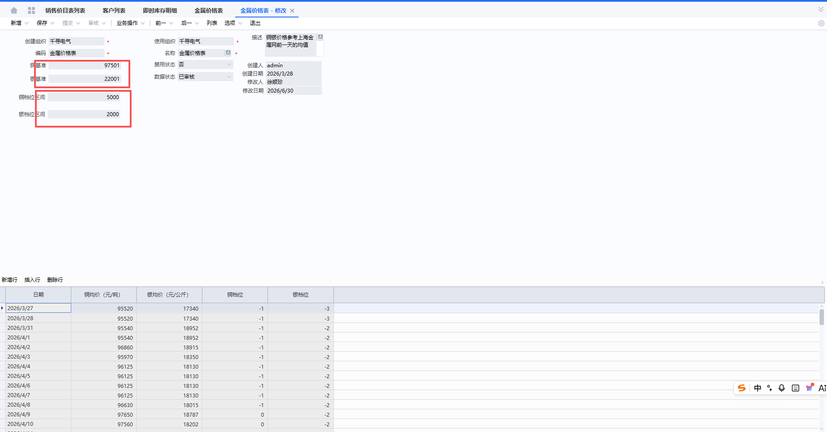Expand the 提交 dropdown arrow
Screen dimensions: 827x432
[78, 23]
